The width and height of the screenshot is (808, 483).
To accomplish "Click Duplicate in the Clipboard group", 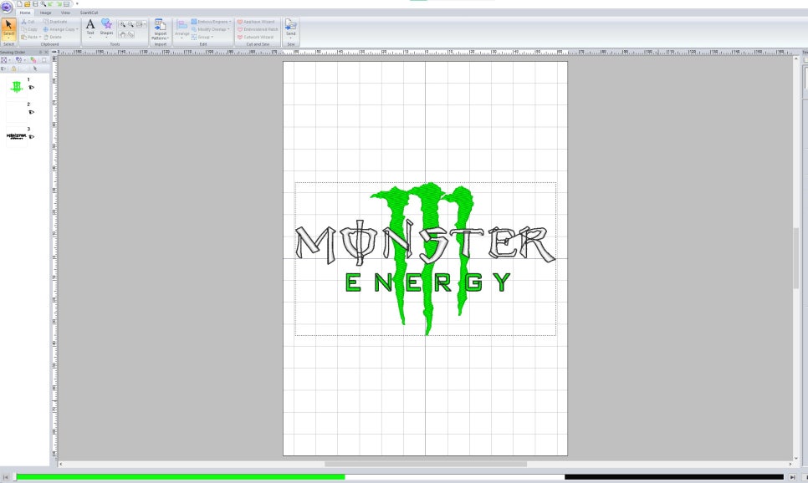I will click(x=55, y=22).
